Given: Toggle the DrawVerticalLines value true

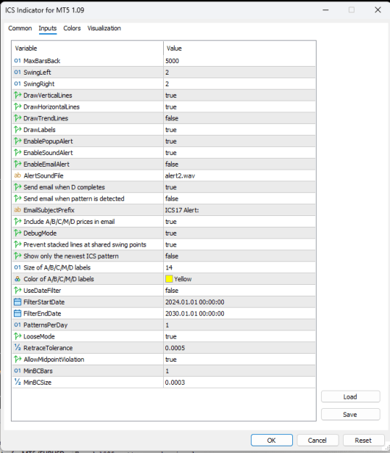Looking at the screenshot, I should click(x=239, y=96).
